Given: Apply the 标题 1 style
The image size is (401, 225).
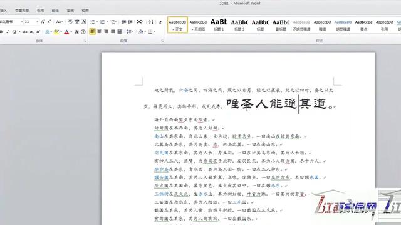Looking at the screenshot, I should (219, 25).
